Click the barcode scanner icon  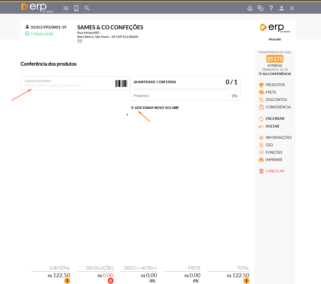point(121,83)
